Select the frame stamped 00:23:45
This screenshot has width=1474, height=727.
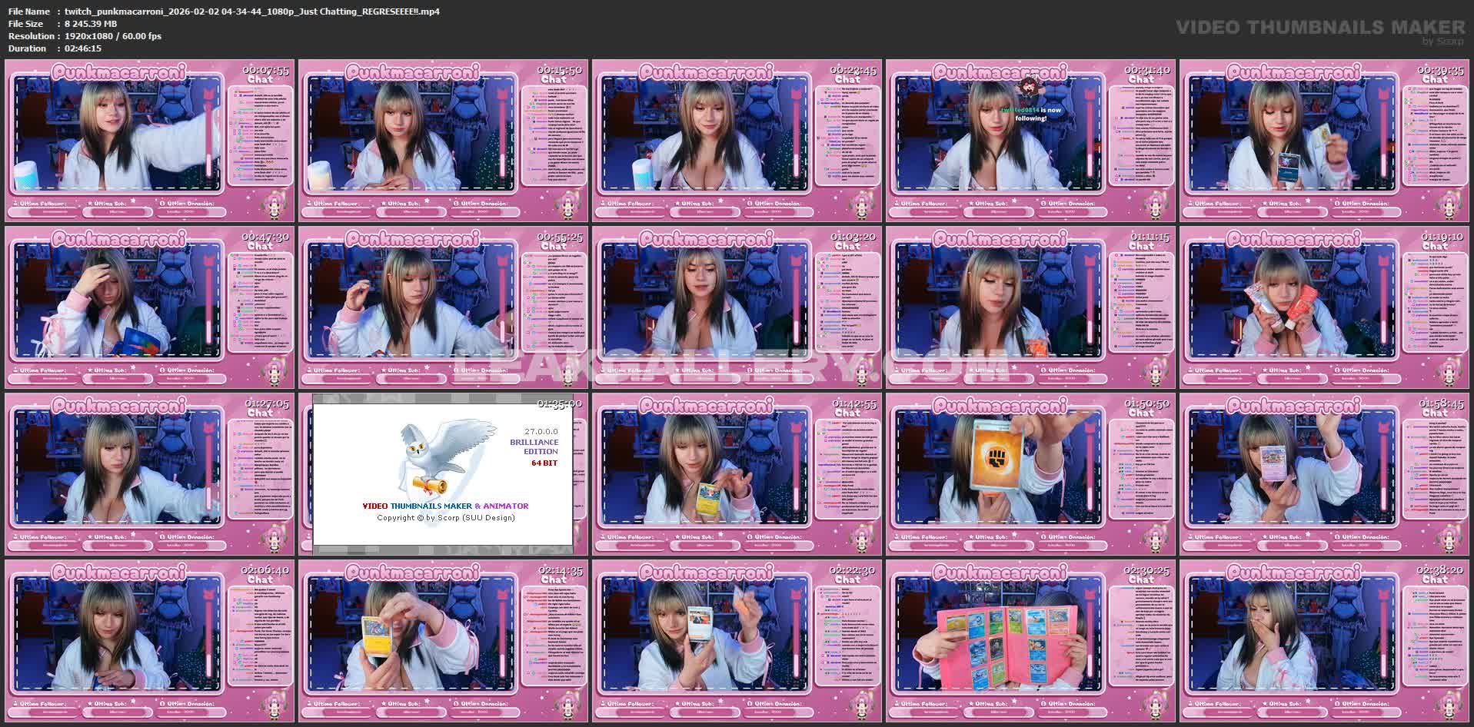(737, 141)
